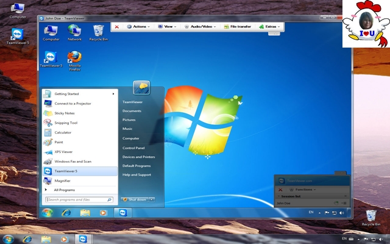Screen dimensions: 390x244
Task: Open Windows Explorer on the remote taskbar
Action: tap(85, 213)
